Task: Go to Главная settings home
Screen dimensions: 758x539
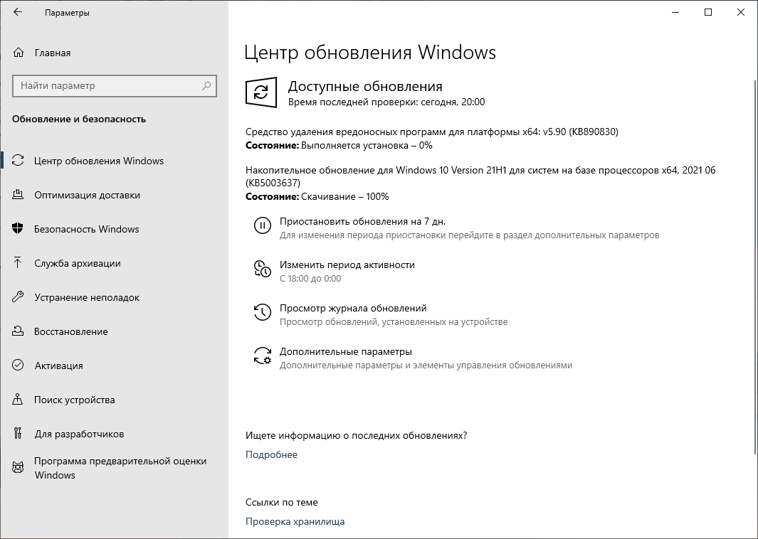Action: pos(51,52)
